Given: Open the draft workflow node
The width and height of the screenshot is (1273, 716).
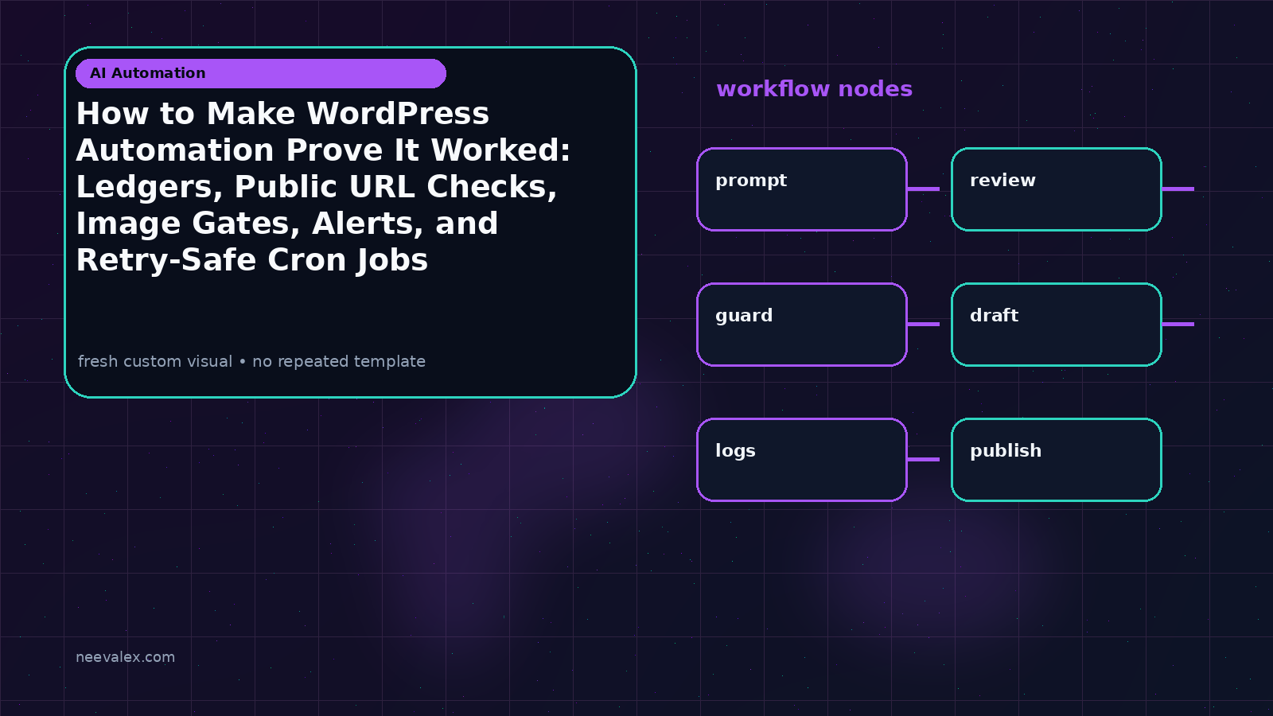Looking at the screenshot, I should pos(1057,325).
